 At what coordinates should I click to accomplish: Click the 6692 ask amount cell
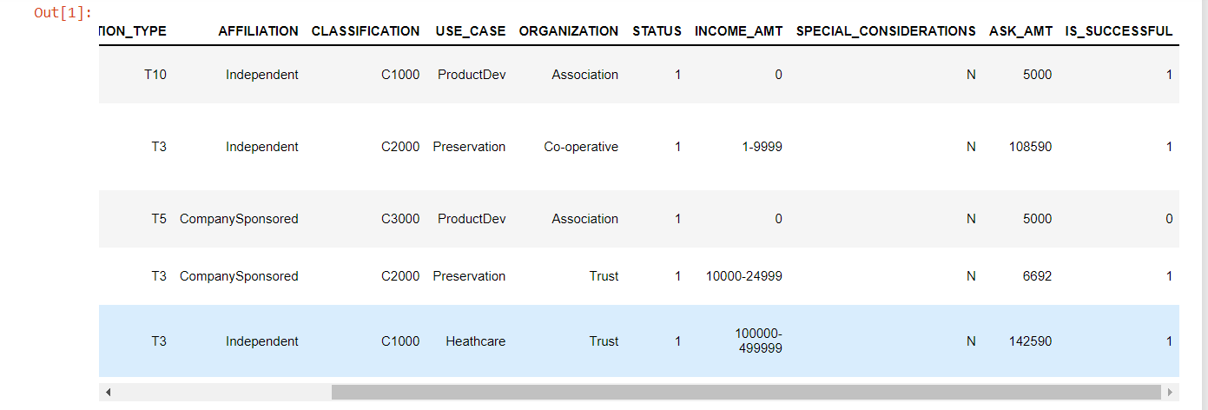pyautogui.click(x=1038, y=276)
